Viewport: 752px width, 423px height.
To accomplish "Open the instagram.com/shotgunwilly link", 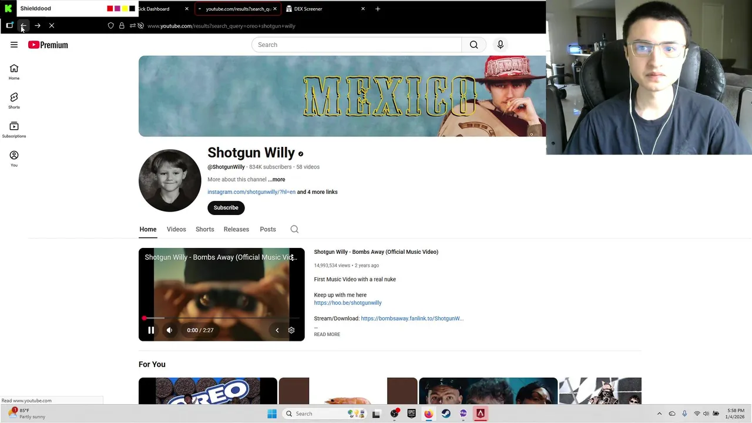I will pos(251,192).
